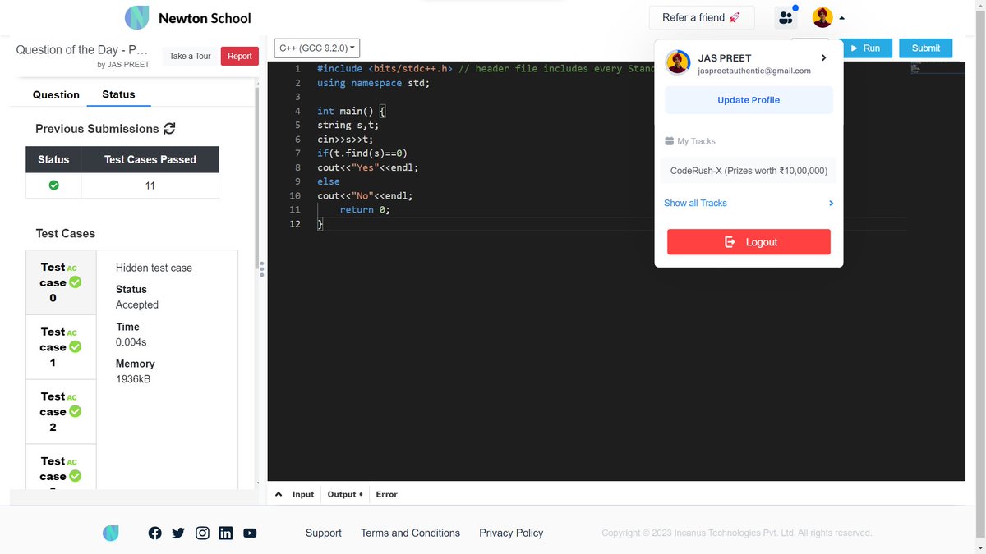The image size is (986, 554).
Task: Open the YouTube icon in the footer
Action: click(x=250, y=533)
